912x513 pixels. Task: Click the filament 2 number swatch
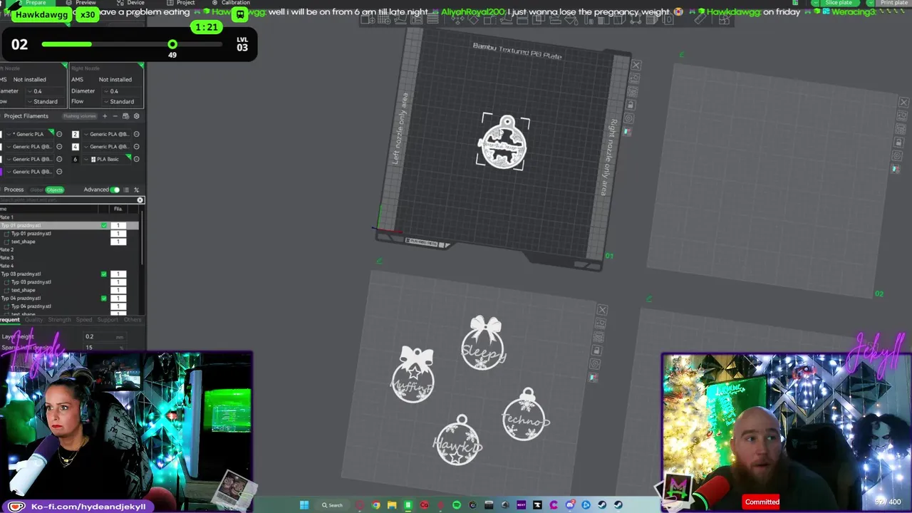click(76, 134)
